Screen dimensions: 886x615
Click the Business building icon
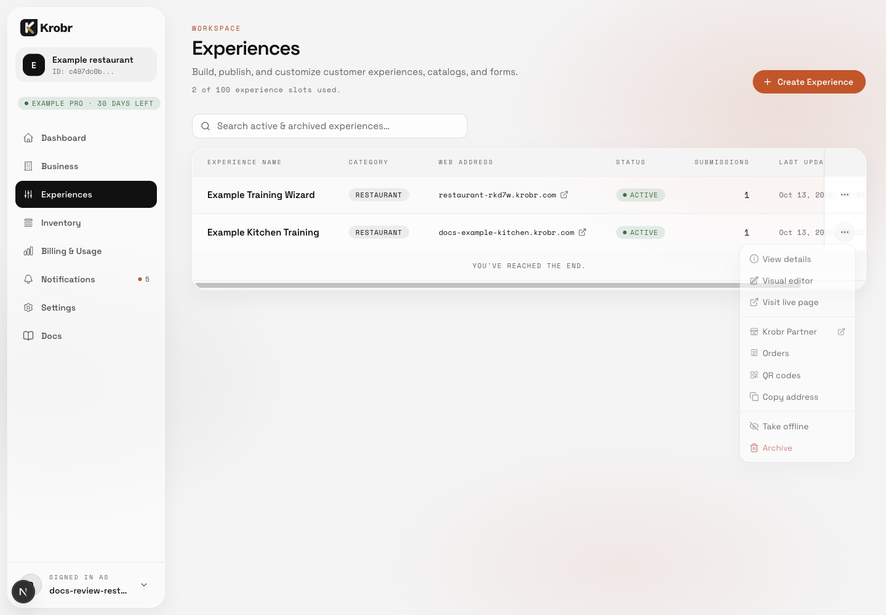point(28,166)
